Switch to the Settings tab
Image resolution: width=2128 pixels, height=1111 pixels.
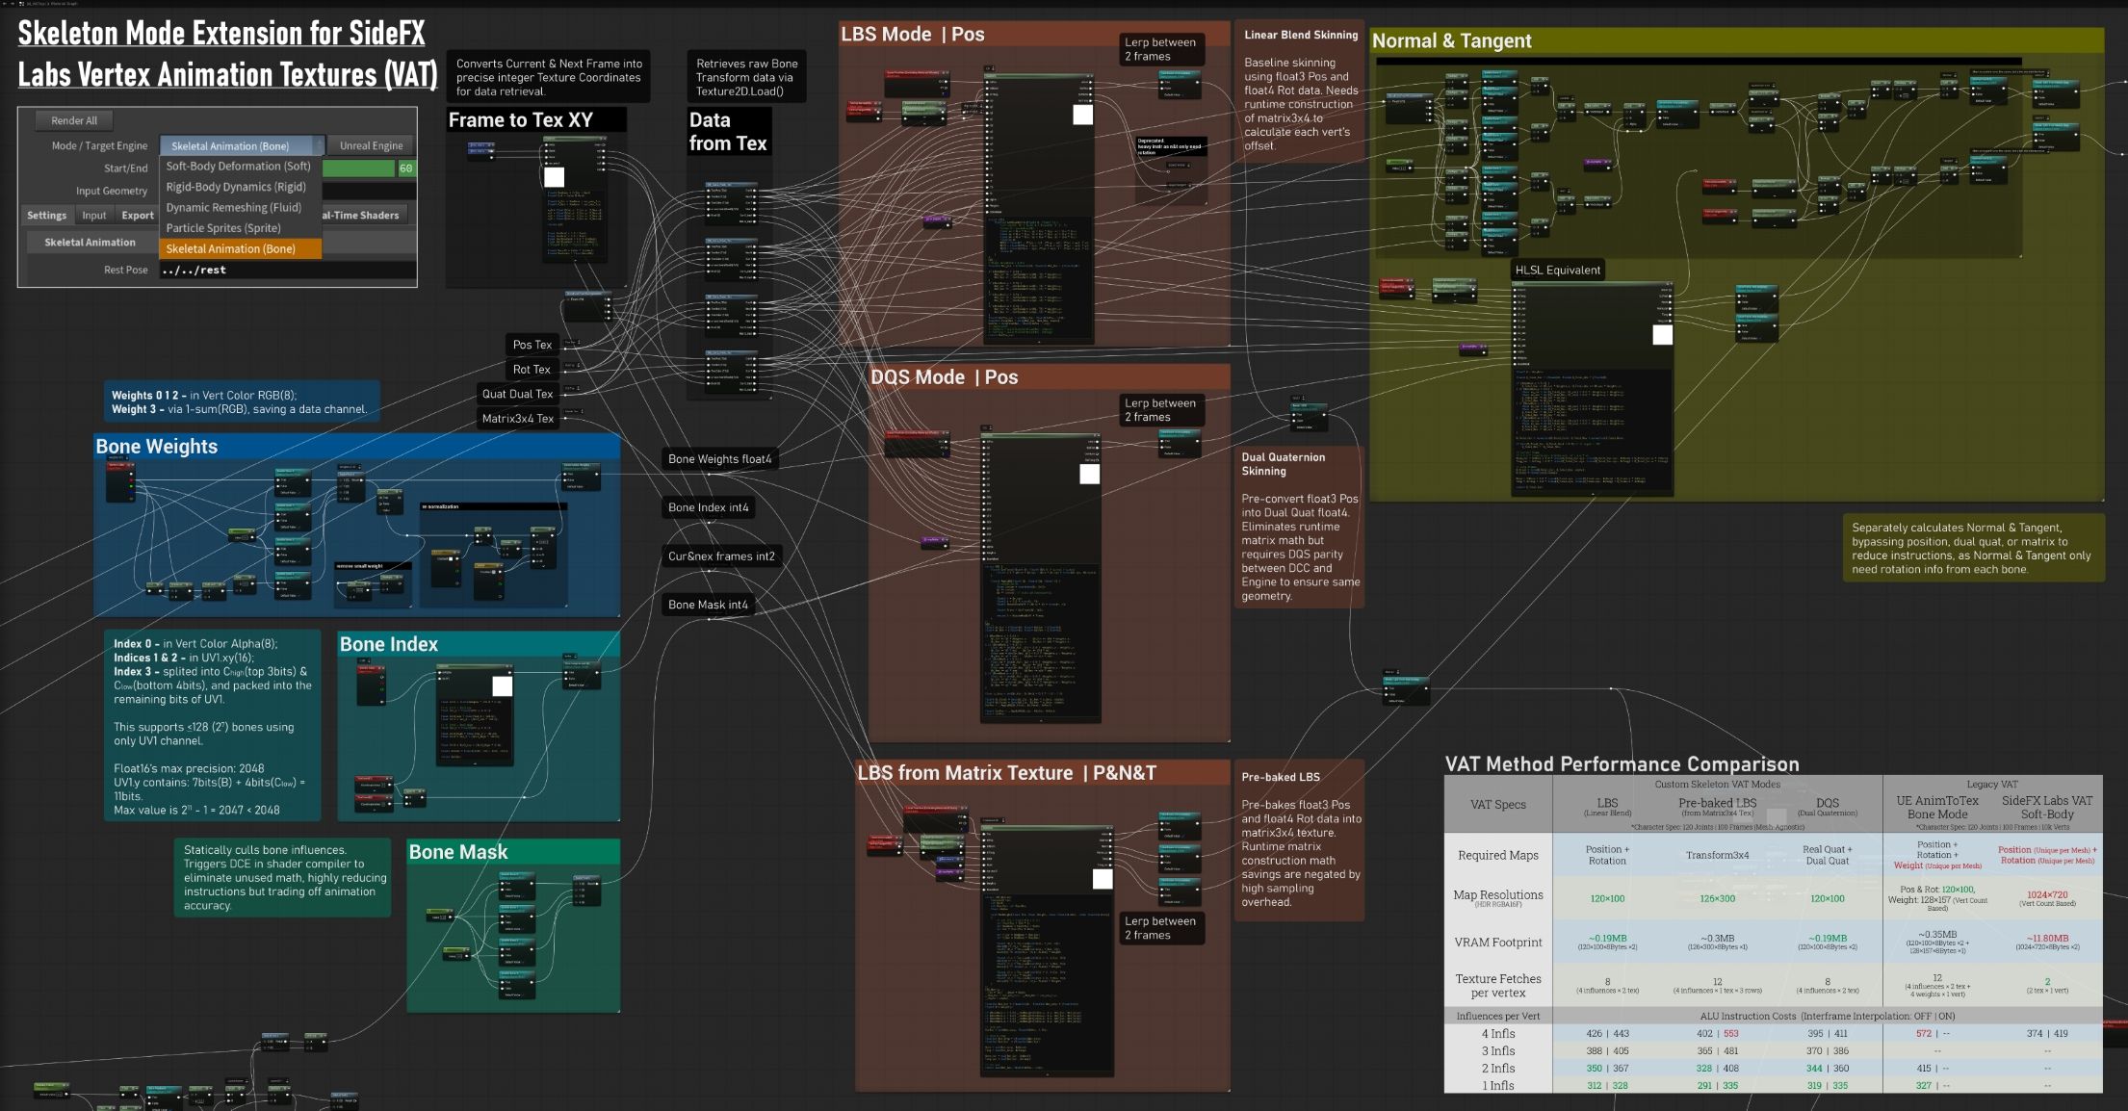point(46,216)
